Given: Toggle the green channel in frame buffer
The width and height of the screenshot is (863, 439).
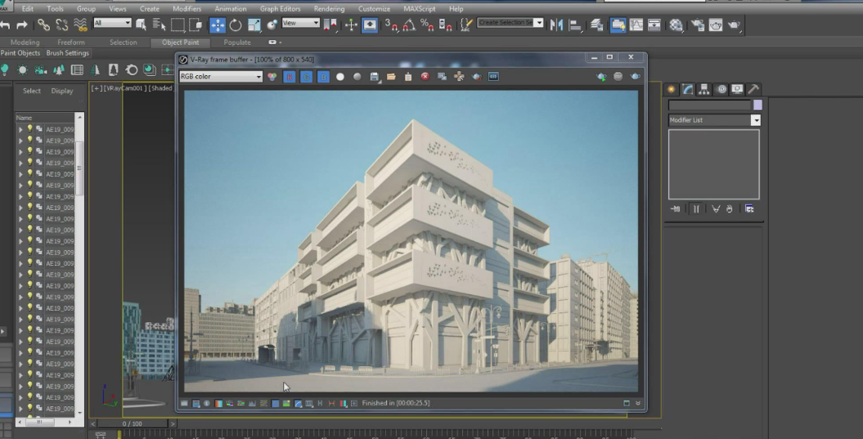Looking at the screenshot, I should [x=306, y=77].
